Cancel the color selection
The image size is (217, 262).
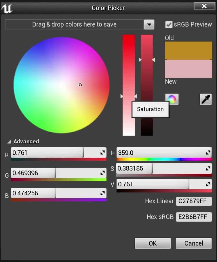click(194, 243)
